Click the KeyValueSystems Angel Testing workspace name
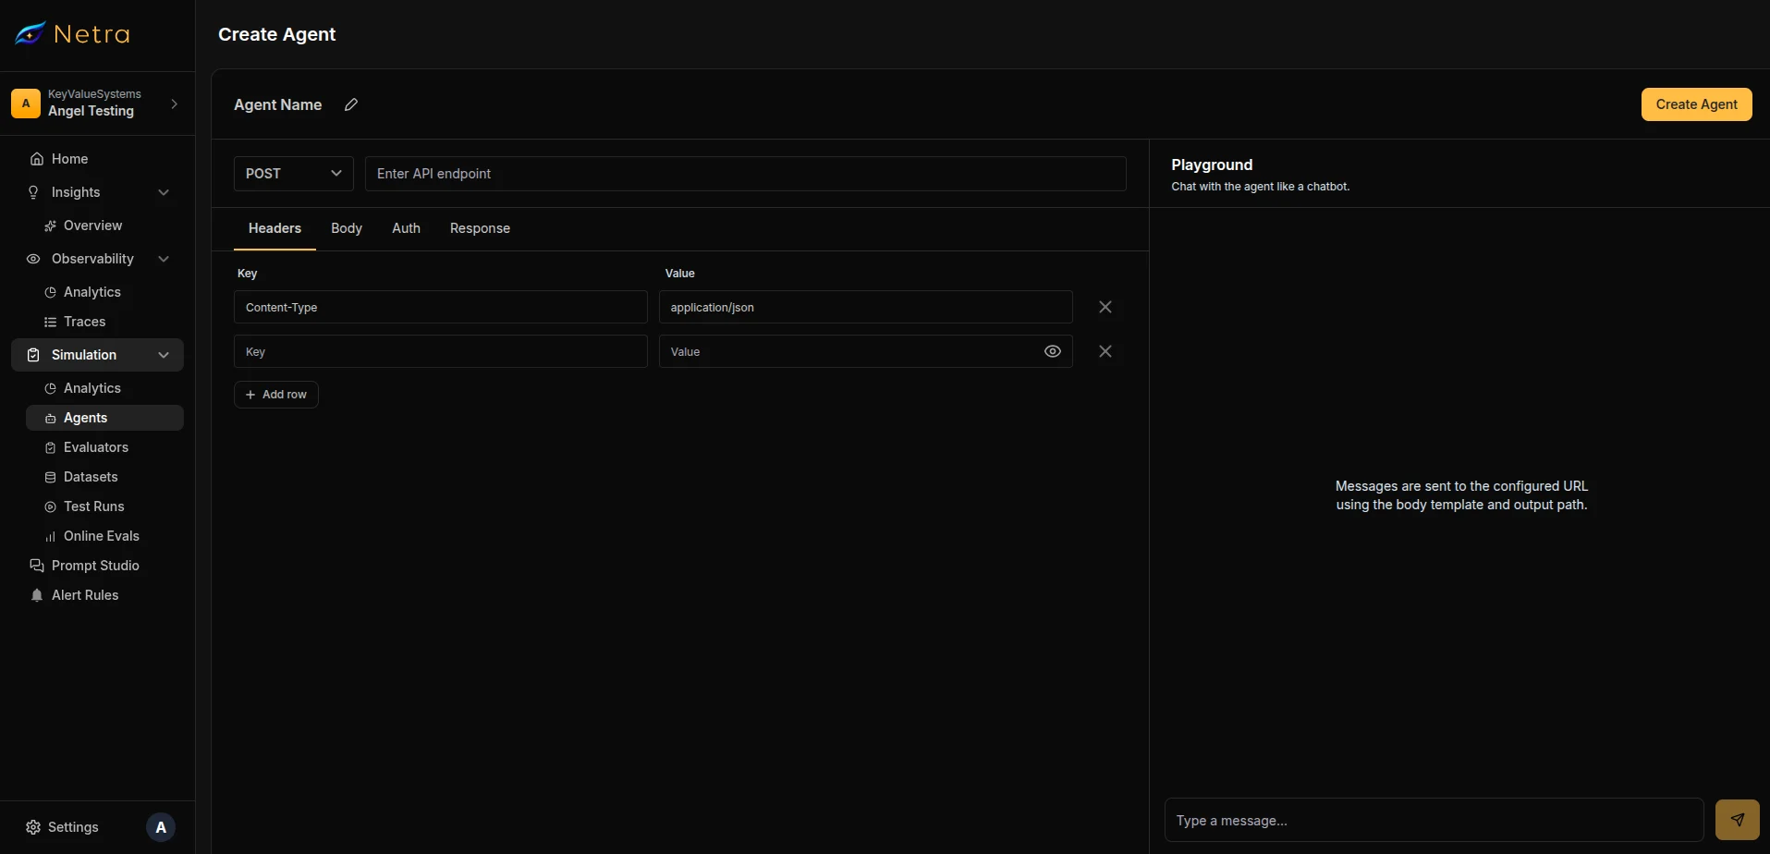 tap(94, 103)
